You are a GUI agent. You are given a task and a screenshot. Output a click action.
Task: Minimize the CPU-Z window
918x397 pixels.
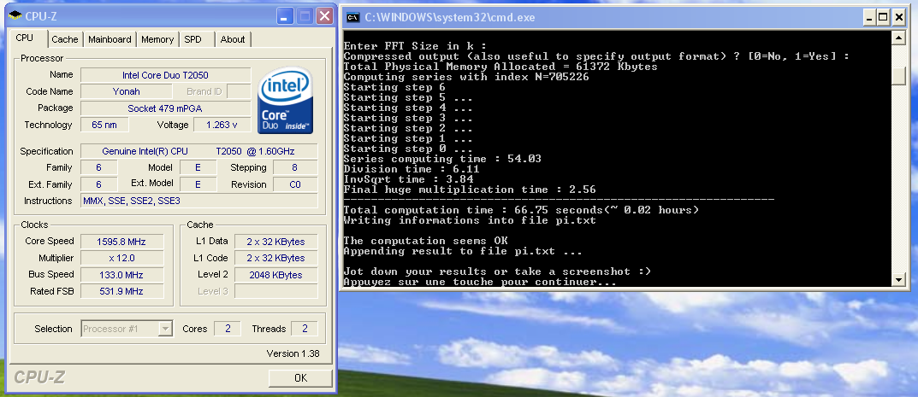pos(285,15)
